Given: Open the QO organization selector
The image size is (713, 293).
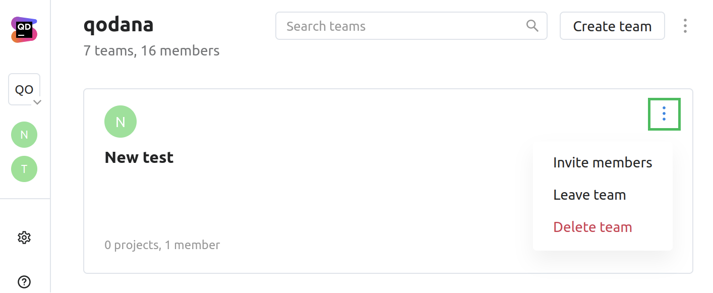Looking at the screenshot, I should click(x=24, y=89).
